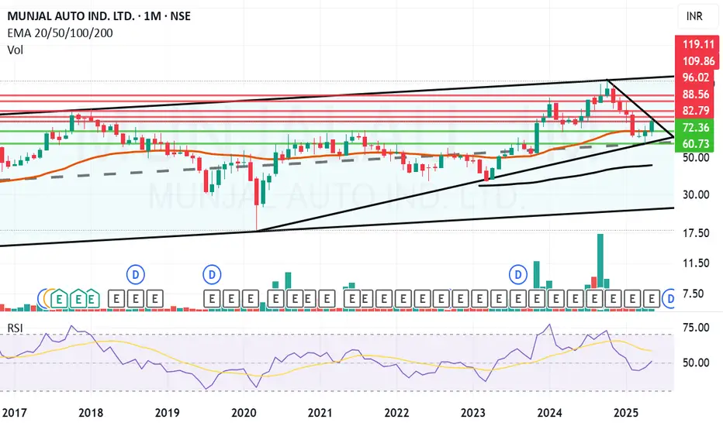The height and width of the screenshot is (426, 723).
Task: Click the 2022 label on the time axis
Action: click(x=396, y=413)
